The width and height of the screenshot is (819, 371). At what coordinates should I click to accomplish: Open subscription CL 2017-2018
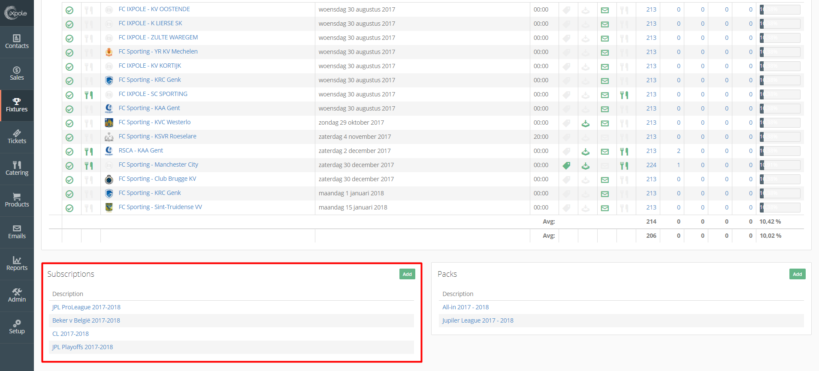click(70, 334)
